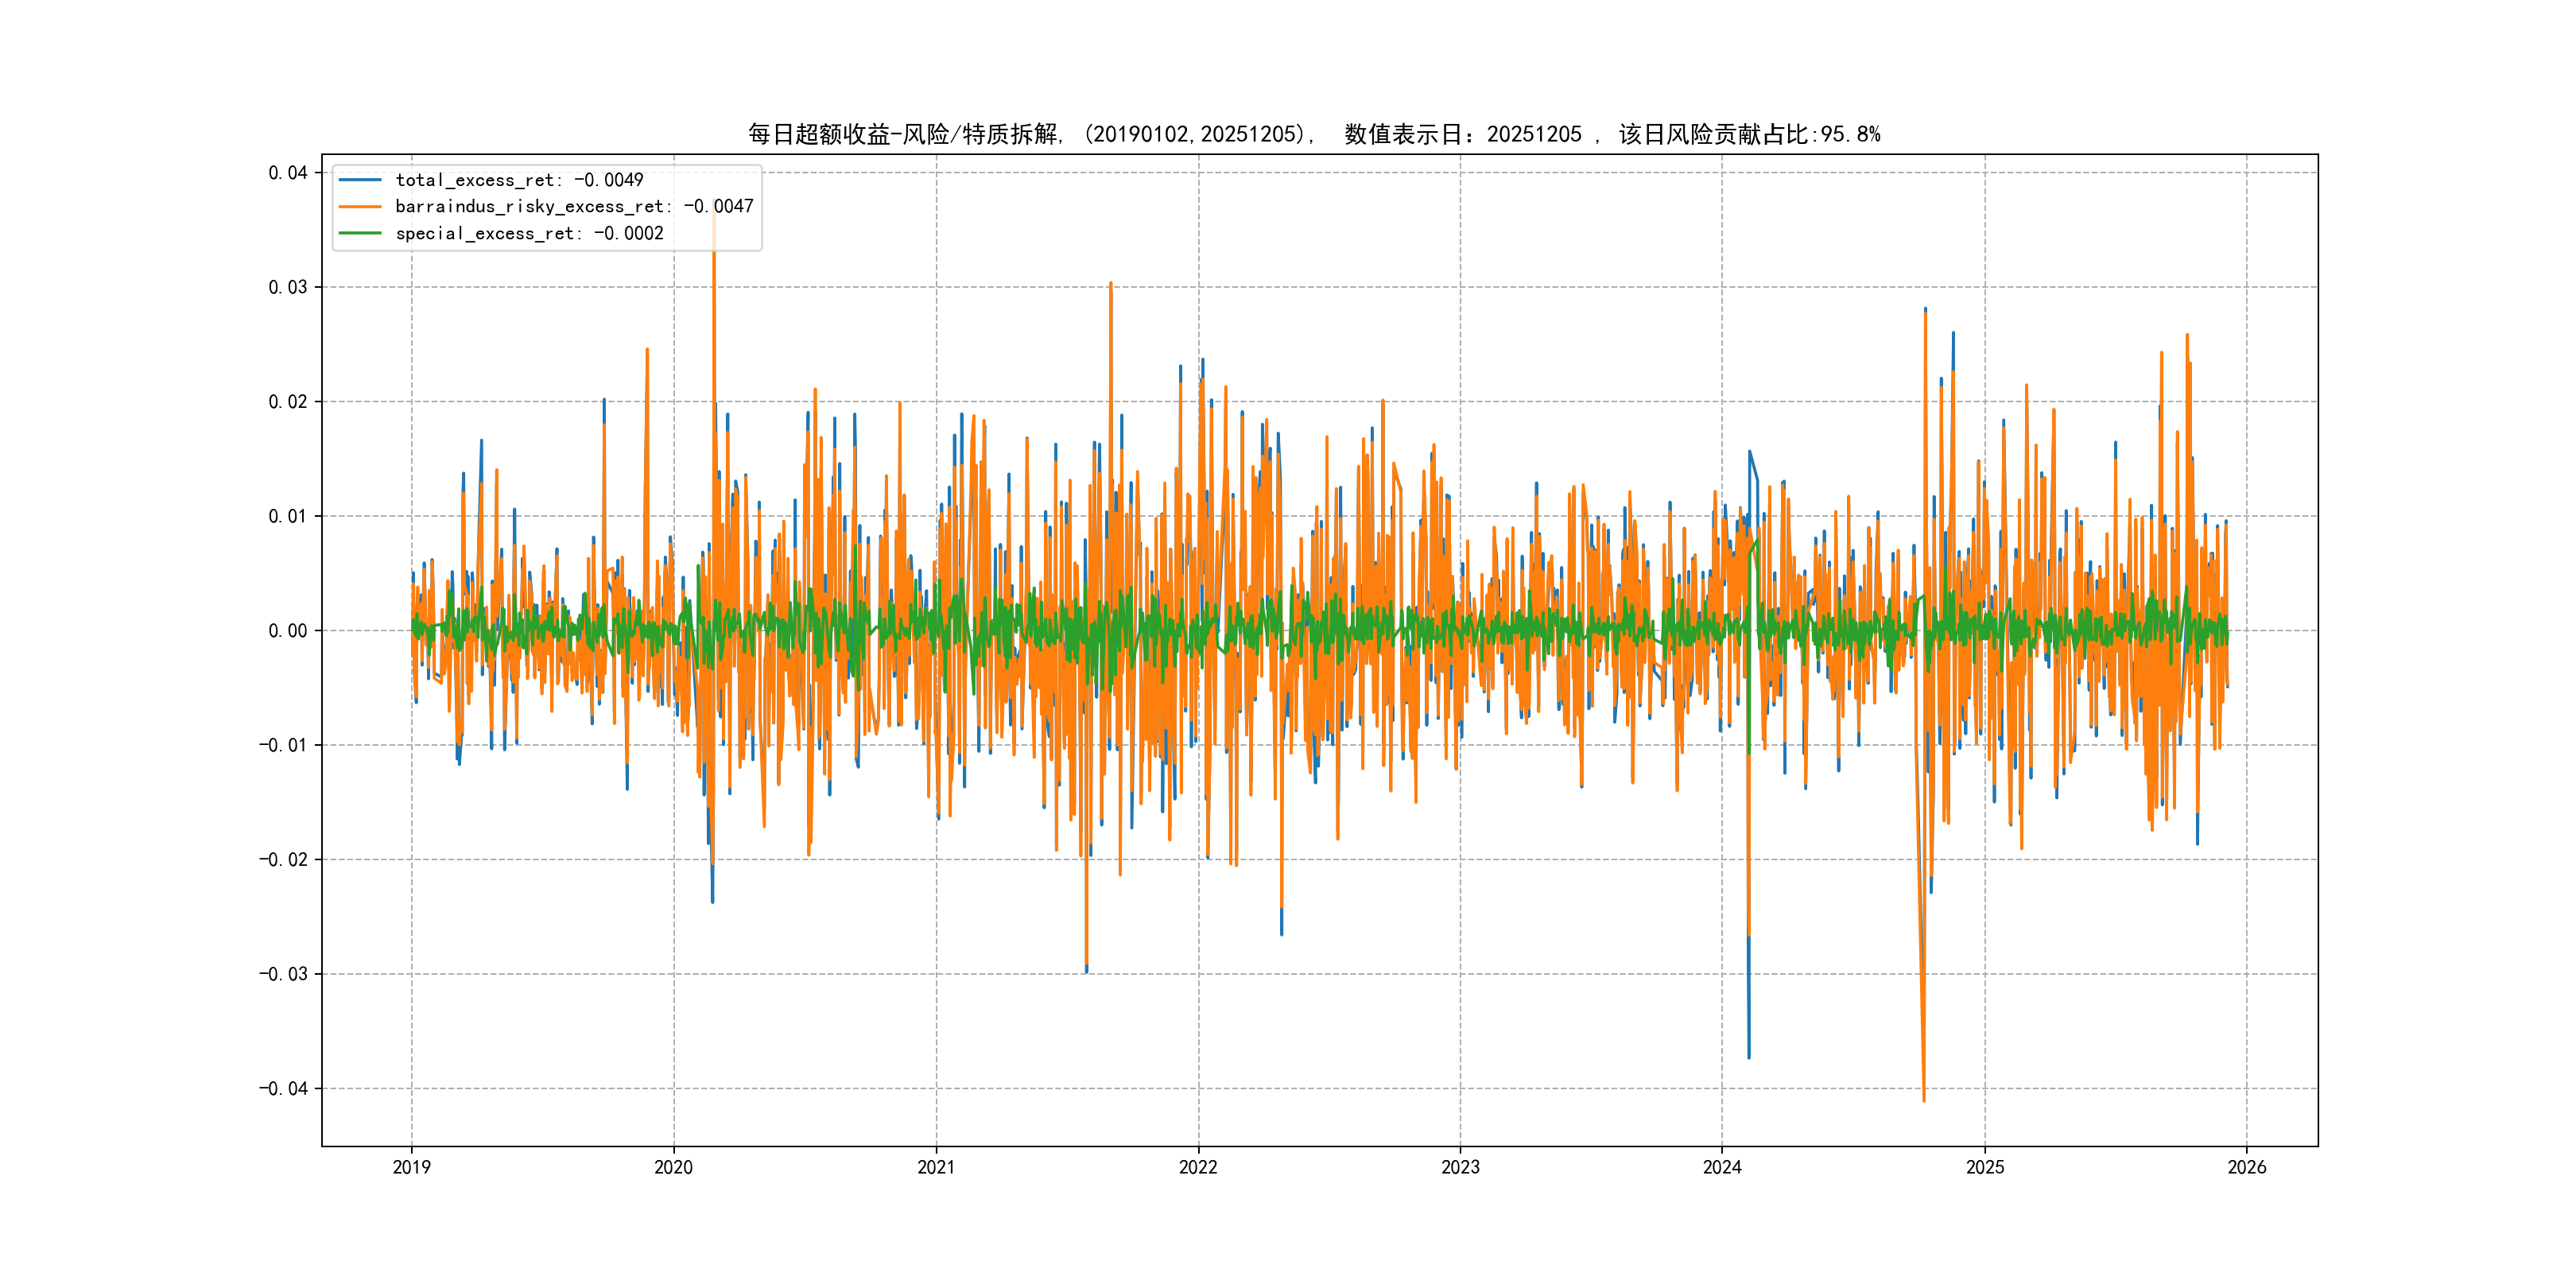Screen dimensions: 2576x1288
Task: Click the 0.00 y-axis tick label
Action: pyautogui.click(x=287, y=631)
